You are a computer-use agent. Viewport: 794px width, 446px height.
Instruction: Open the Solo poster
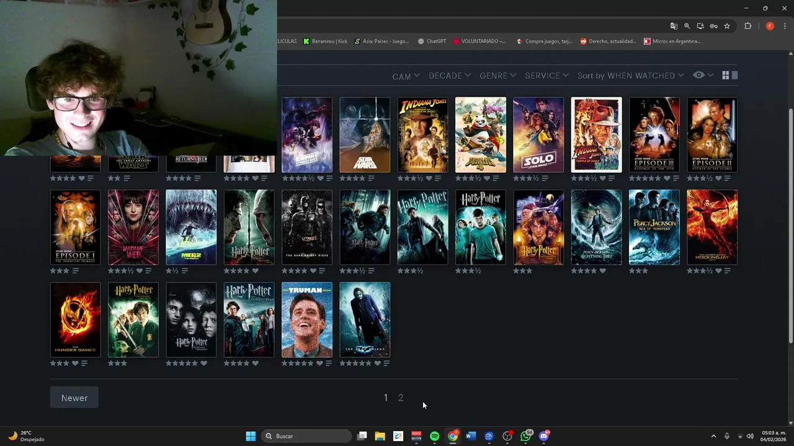(x=538, y=134)
